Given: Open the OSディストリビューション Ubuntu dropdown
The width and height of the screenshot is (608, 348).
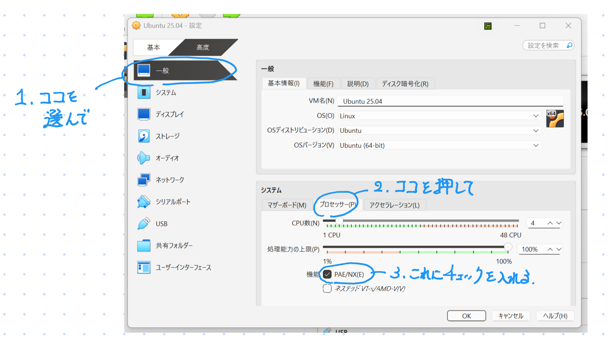Looking at the screenshot, I should [440, 130].
